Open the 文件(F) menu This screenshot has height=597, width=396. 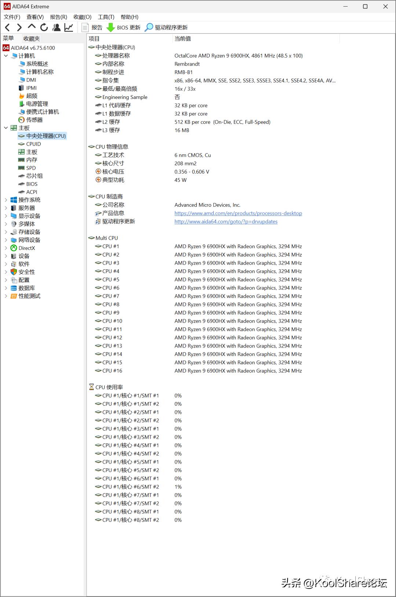pos(12,17)
